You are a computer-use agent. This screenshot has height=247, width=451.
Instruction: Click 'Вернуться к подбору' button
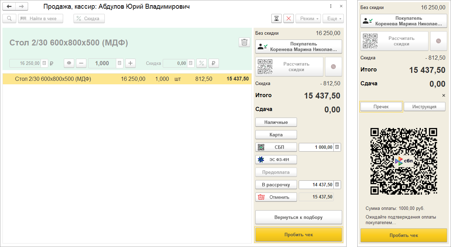click(x=299, y=217)
